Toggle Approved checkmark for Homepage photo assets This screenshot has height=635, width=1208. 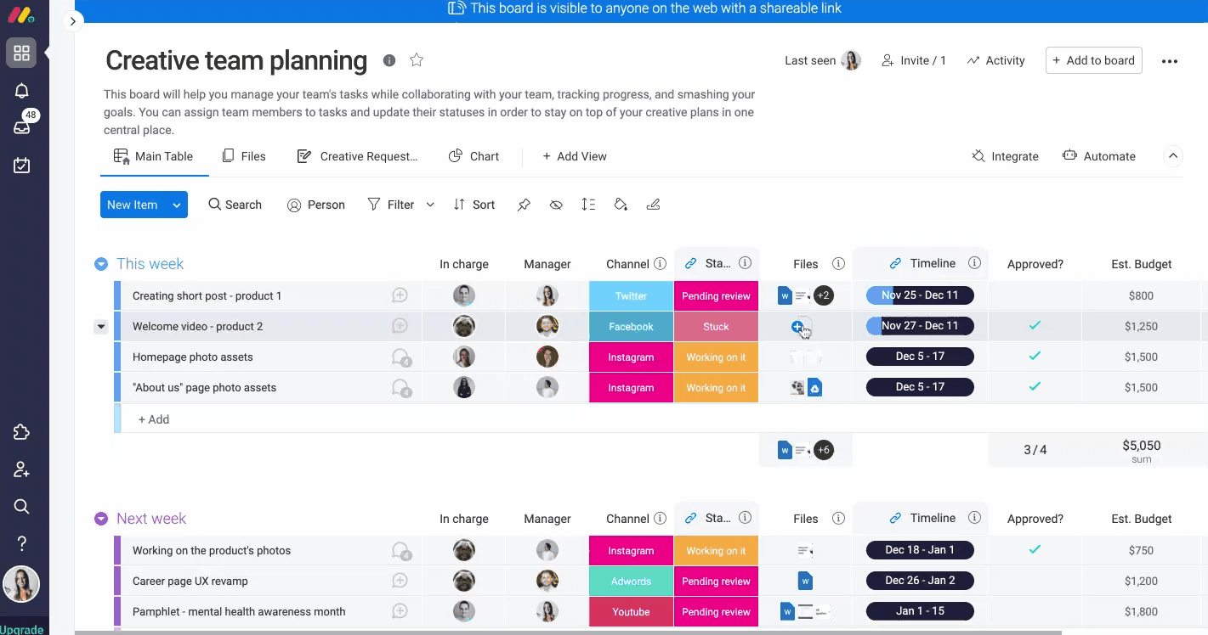[x=1035, y=357]
